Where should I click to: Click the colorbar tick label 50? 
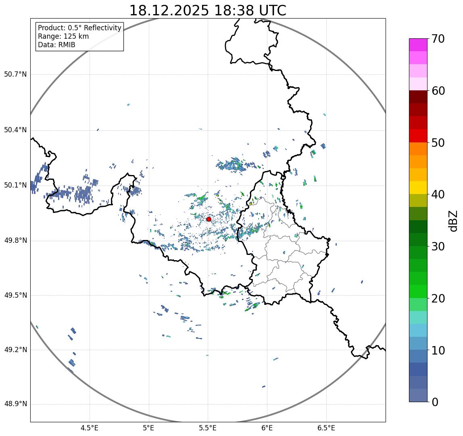click(x=438, y=143)
